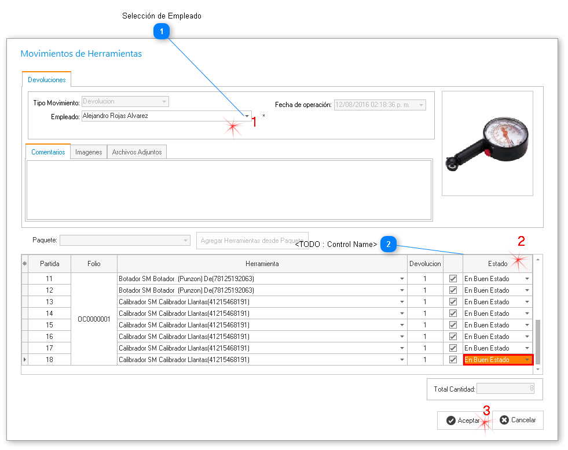The width and height of the screenshot is (568, 450).
Task: Click blue callout marker number 2
Action: coord(389,245)
